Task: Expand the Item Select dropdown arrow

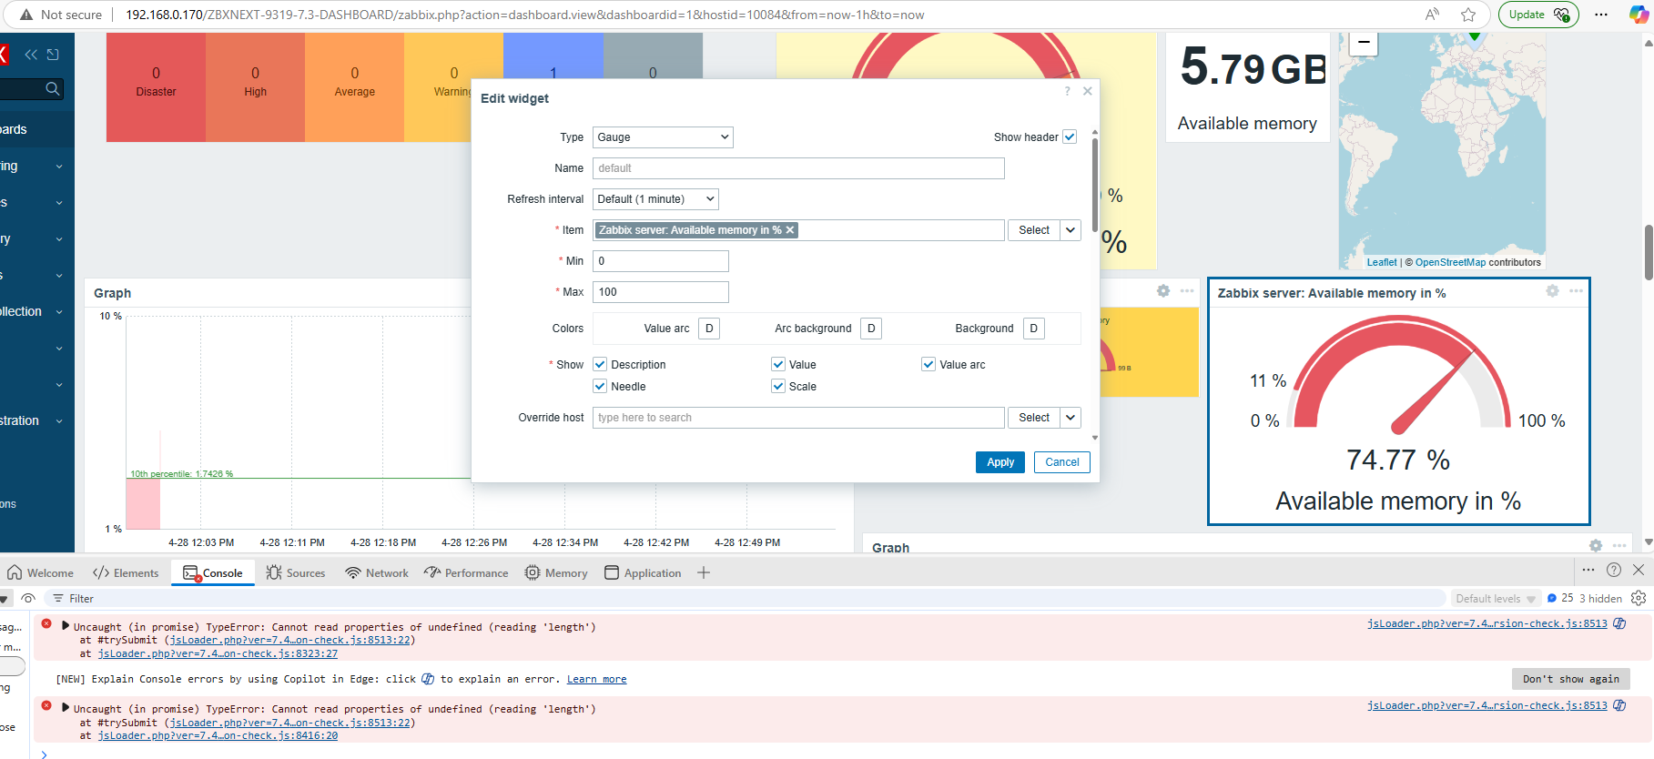Action: [1071, 230]
